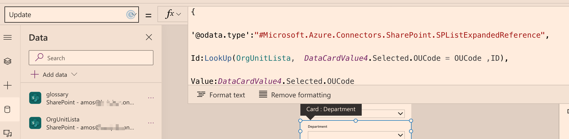The width and height of the screenshot is (569, 139).
Task: Click the Data panel heading
Action: click(x=38, y=38)
